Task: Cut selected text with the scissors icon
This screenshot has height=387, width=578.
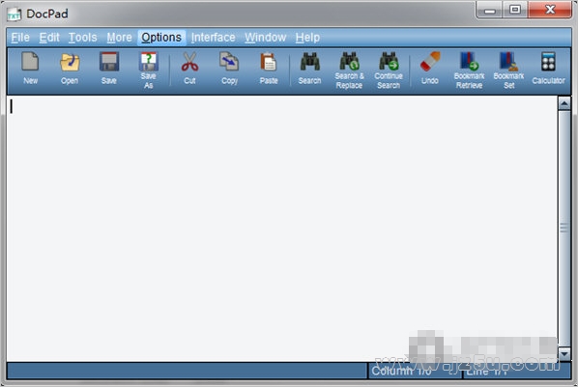Action: pos(189,69)
